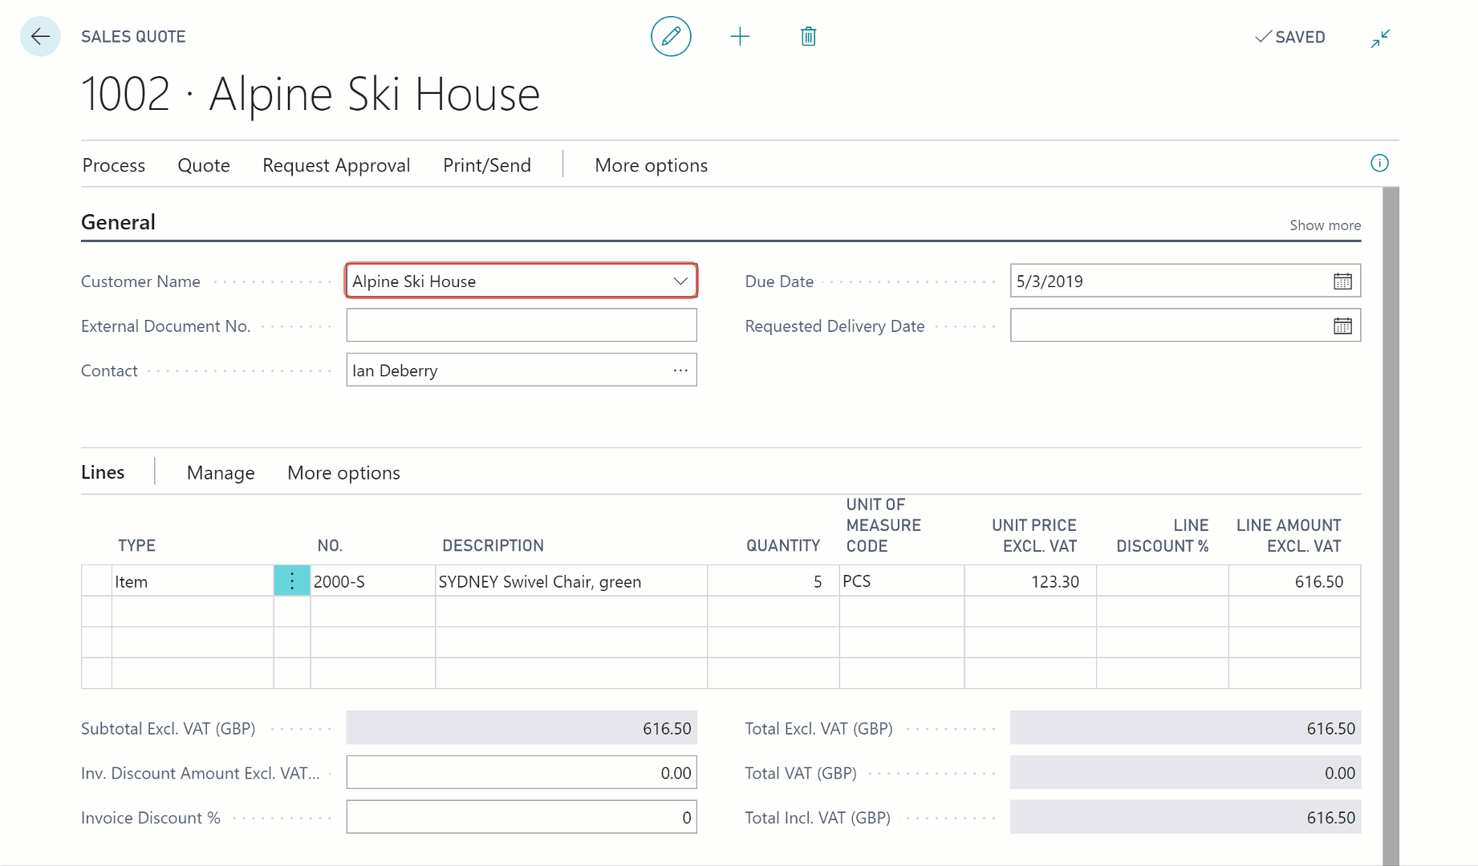Click Show more in General section

click(1325, 225)
